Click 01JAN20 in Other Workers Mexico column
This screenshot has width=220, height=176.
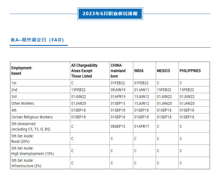point(164,103)
